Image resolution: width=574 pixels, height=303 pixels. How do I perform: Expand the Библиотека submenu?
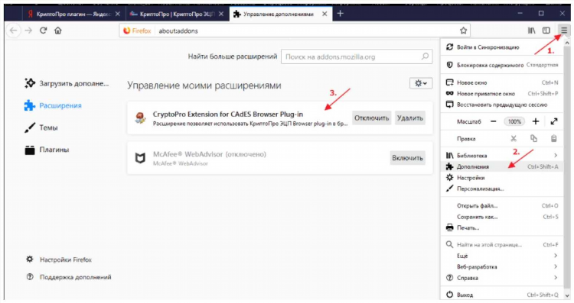point(501,156)
